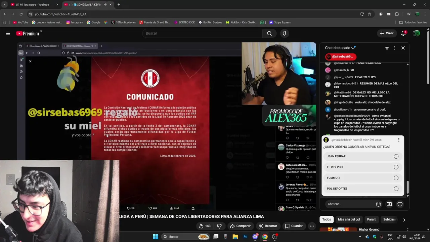This screenshot has height=242, width=430.
Task: Select poll option POL DEPORTES
Action: [362, 189]
